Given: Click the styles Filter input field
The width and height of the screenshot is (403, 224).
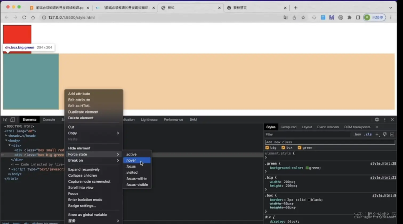Looking at the screenshot, I should click(308, 135).
